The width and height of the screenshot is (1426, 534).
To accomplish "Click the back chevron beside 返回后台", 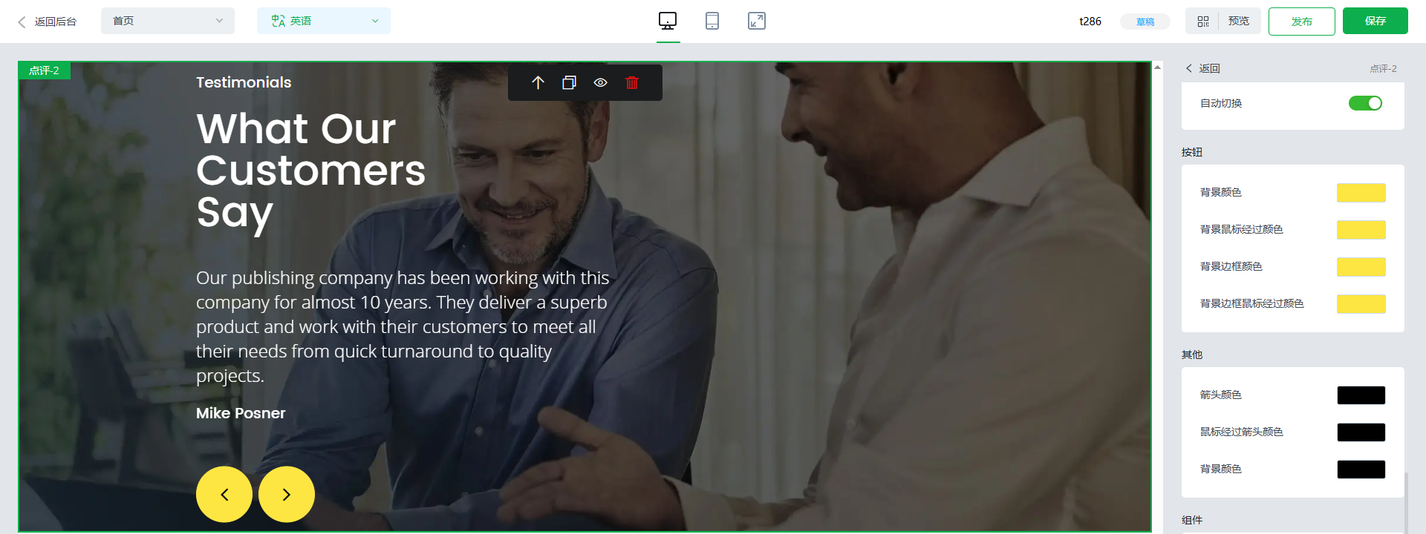I will point(22,22).
